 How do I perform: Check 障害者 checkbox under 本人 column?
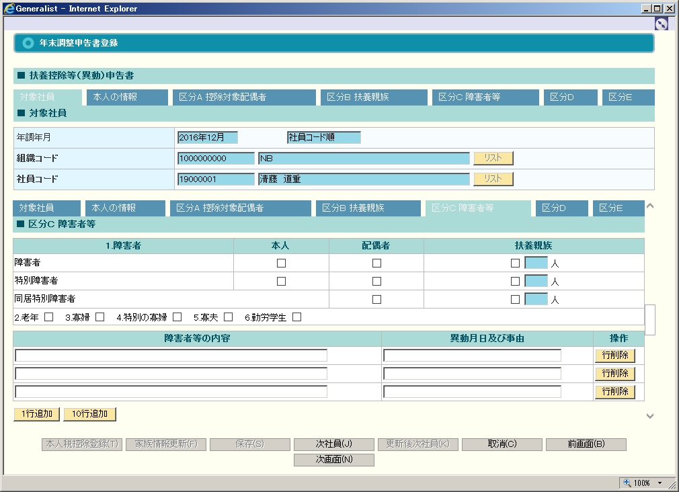(x=281, y=263)
